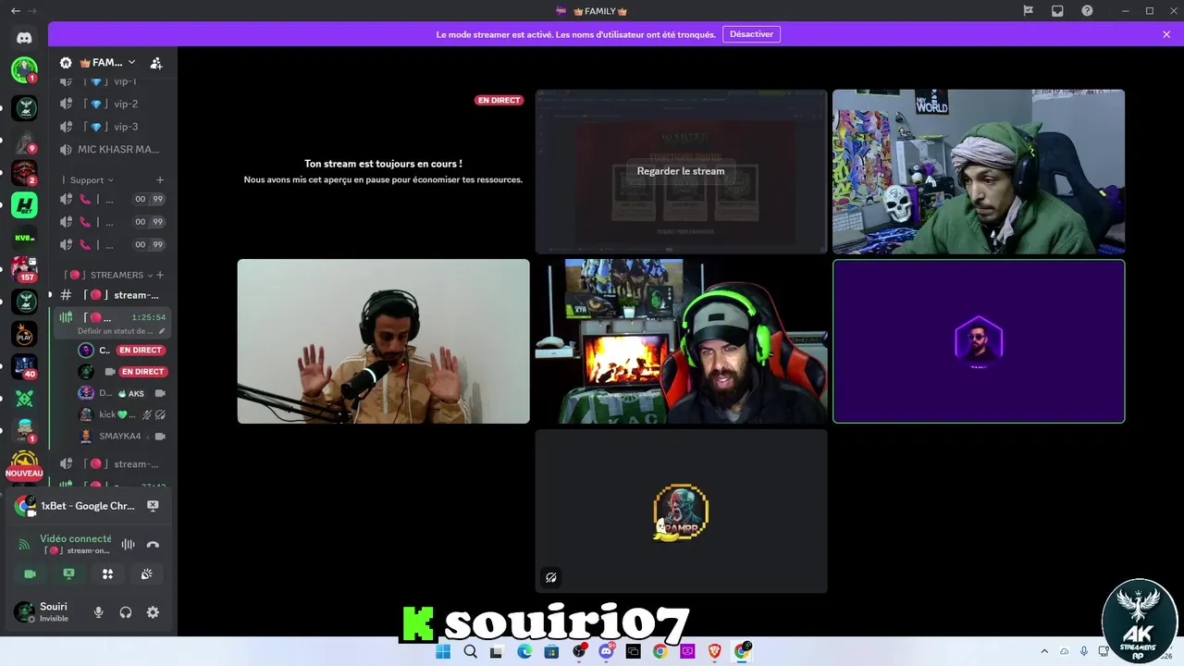Open the green crossed-swords server icon
Viewport: 1184px width, 666px height.
click(x=24, y=399)
